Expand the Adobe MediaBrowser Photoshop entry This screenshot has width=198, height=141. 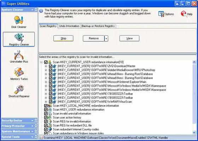coord(46,70)
